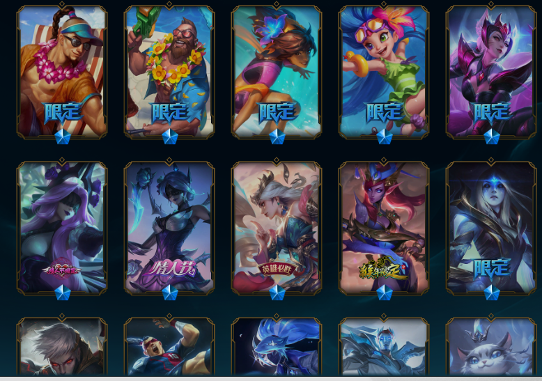
Task: Click blue gem under 英雄必胜 skin card
Action: pyautogui.click(x=277, y=293)
